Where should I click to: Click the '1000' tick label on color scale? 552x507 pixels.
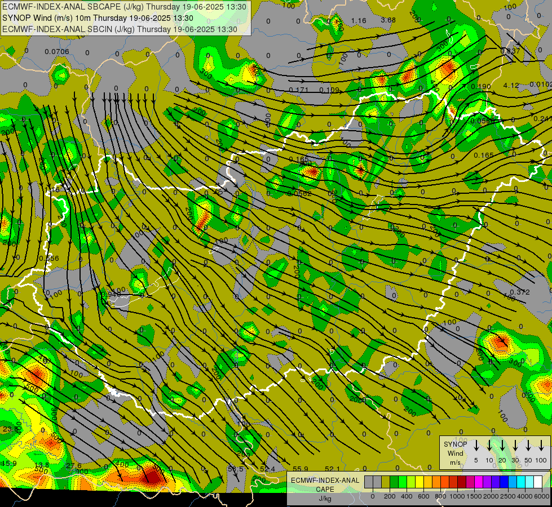click(457, 496)
